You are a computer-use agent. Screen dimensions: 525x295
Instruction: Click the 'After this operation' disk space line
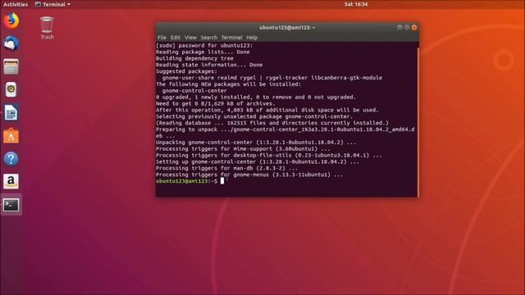coord(267,110)
